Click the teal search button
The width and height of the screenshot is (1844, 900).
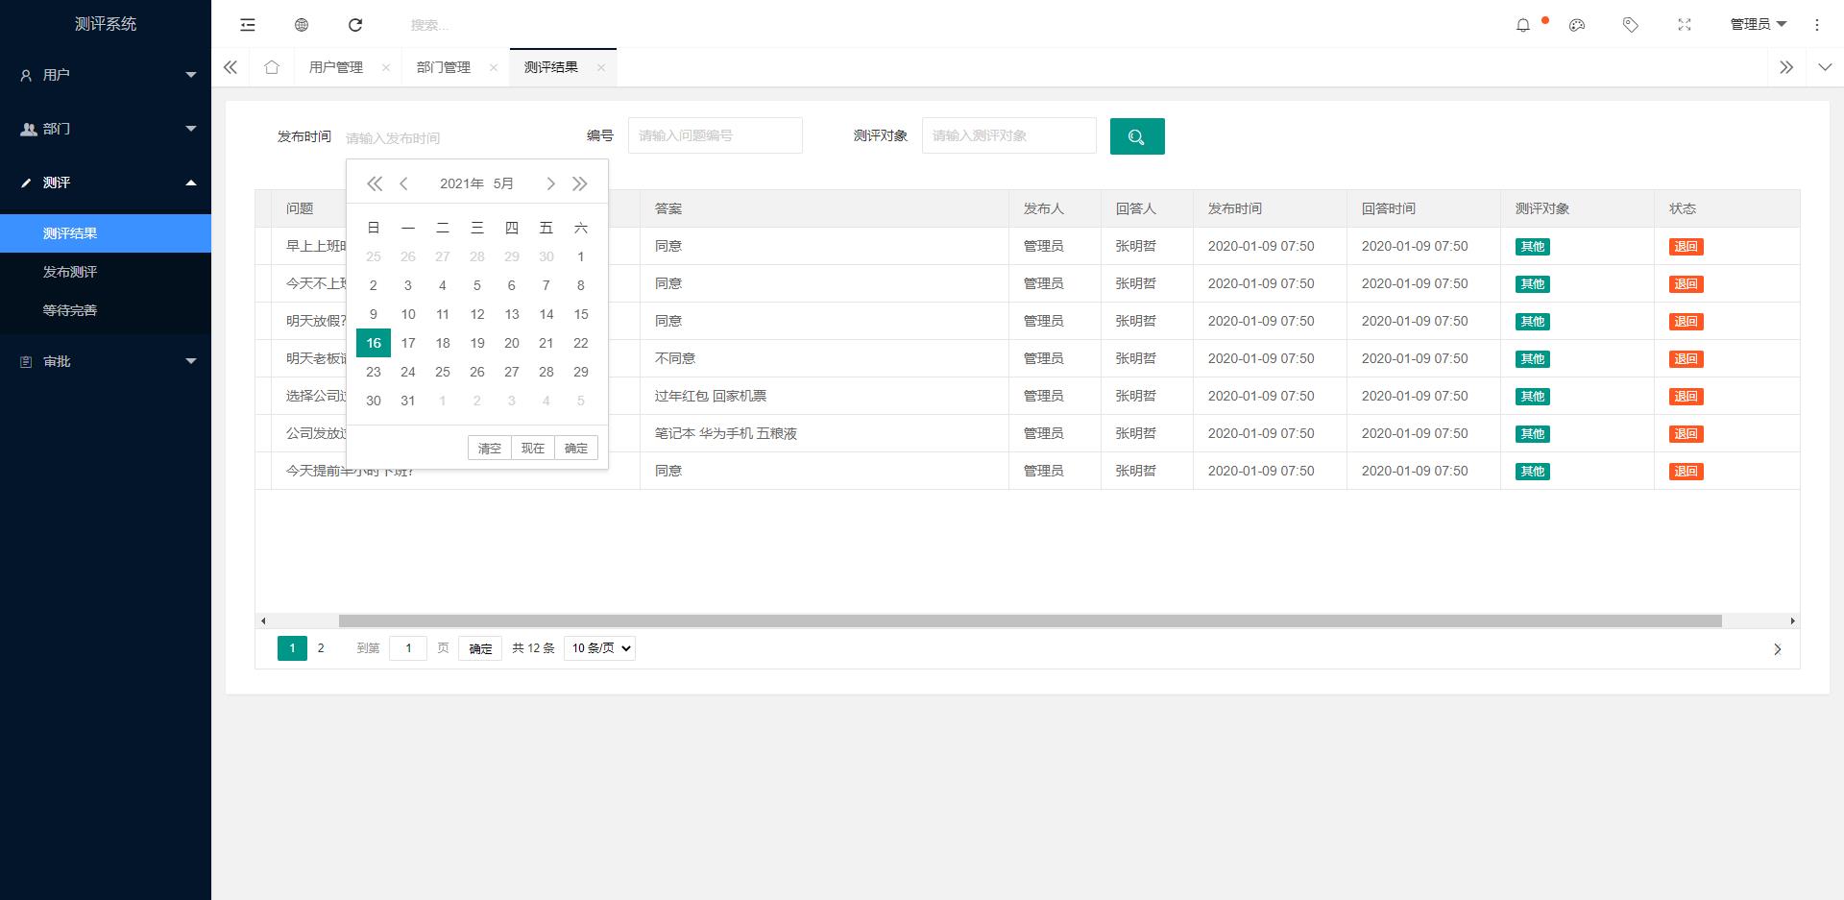[x=1137, y=136]
